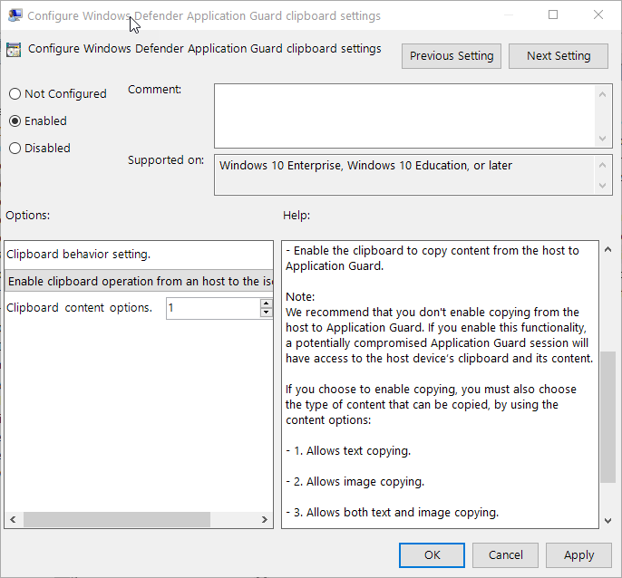Click the Options pane right scroll arrow

click(x=265, y=520)
